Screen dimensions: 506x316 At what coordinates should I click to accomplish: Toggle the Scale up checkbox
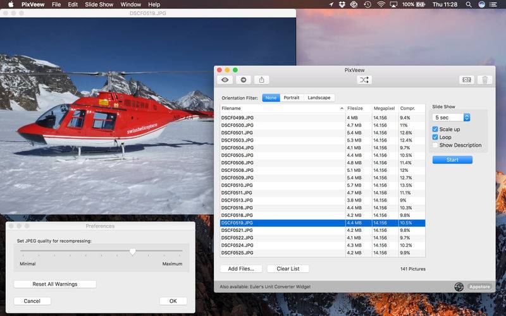point(435,129)
